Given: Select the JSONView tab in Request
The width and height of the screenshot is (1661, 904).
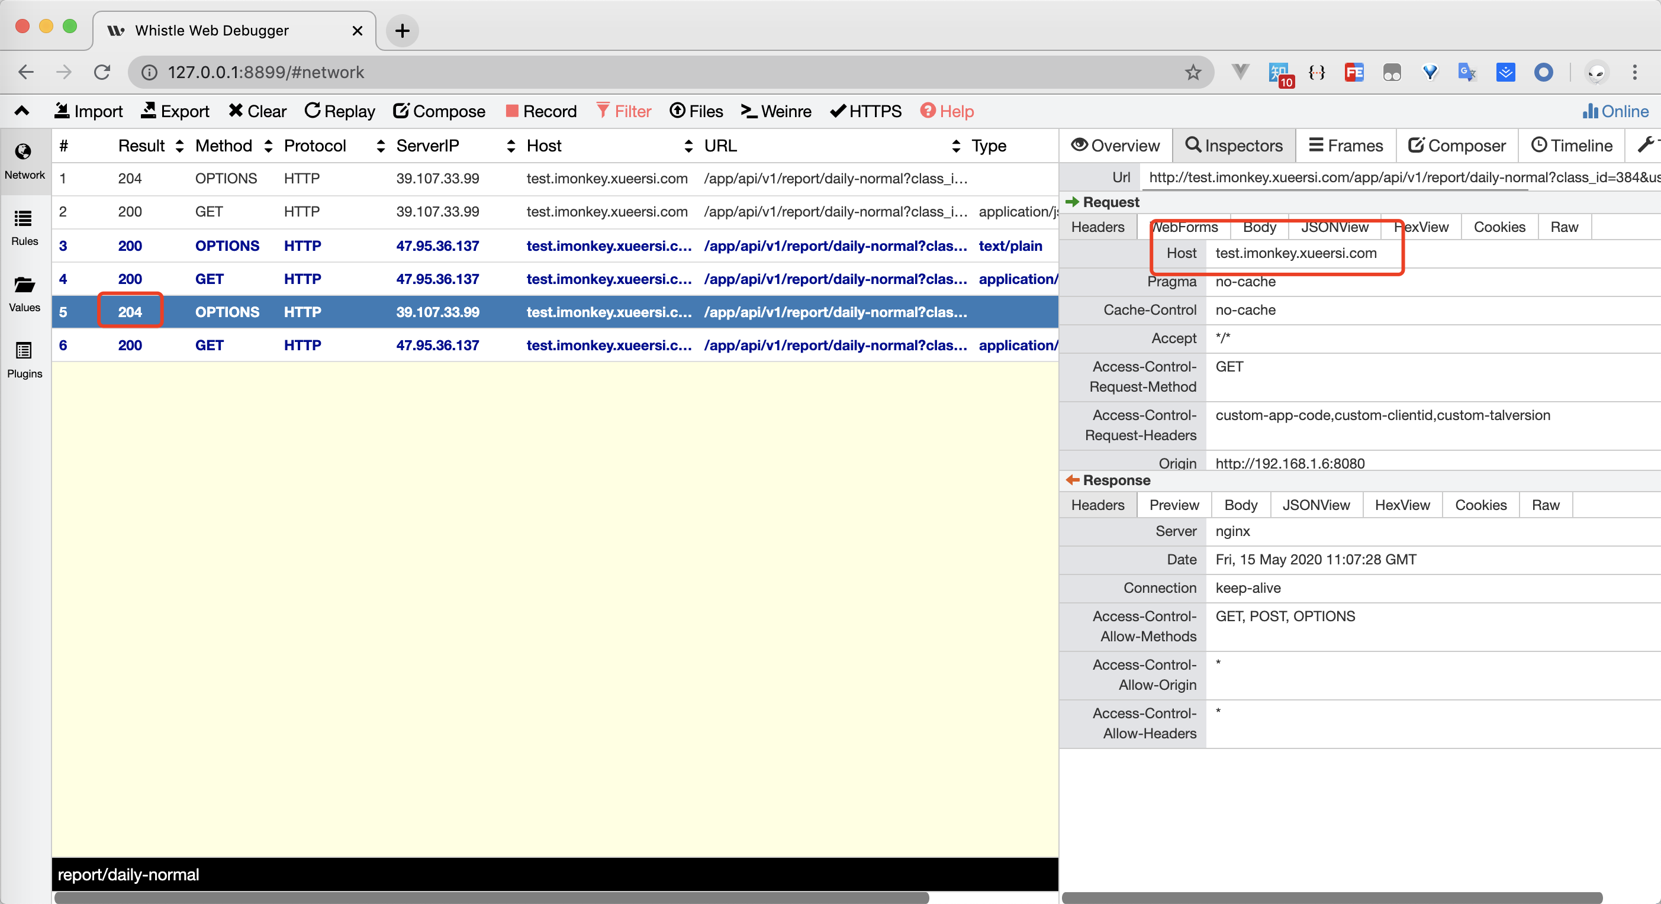Looking at the screenshot, I should tap(1334, 226).
